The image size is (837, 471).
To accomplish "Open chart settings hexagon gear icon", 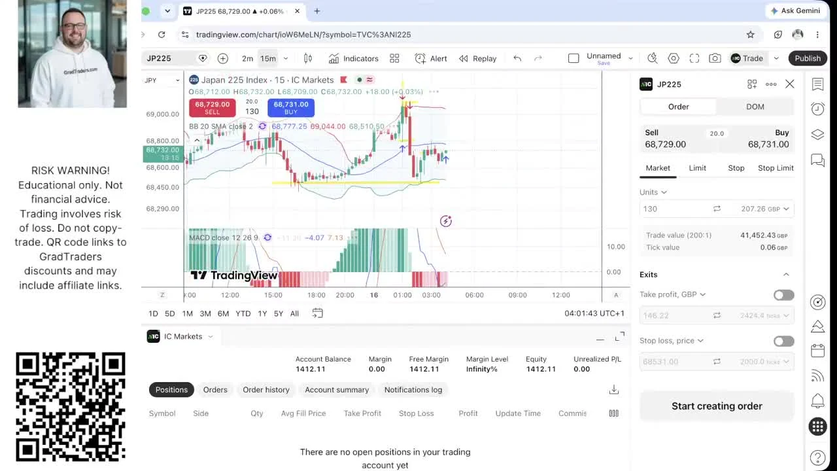I will click(674, 58).
